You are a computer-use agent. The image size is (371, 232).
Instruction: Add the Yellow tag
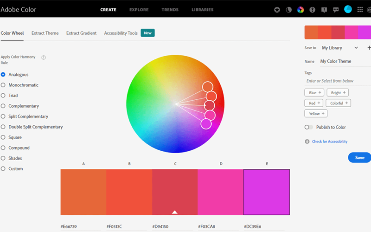tap(316, 113)
